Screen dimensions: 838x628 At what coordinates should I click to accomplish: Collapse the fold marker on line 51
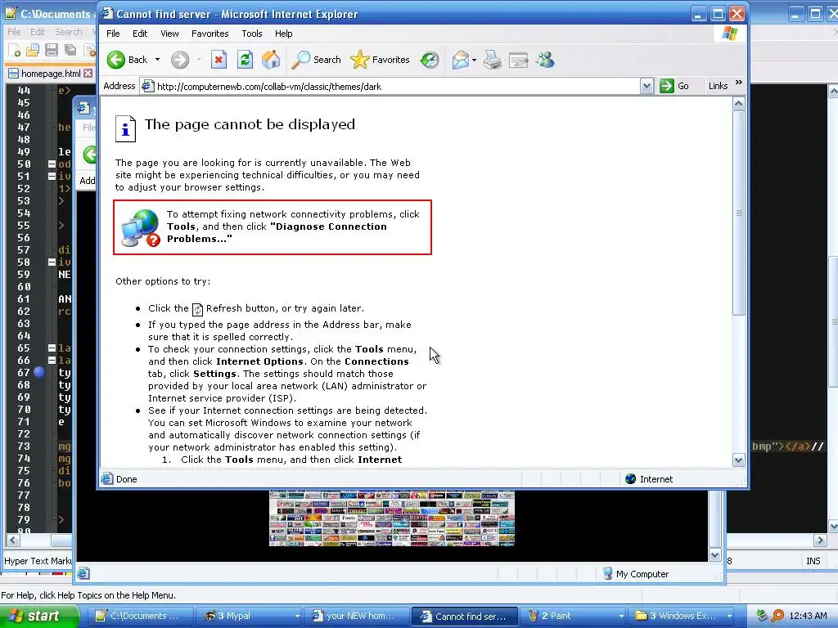pyautogui.click(x=52, y=177)
